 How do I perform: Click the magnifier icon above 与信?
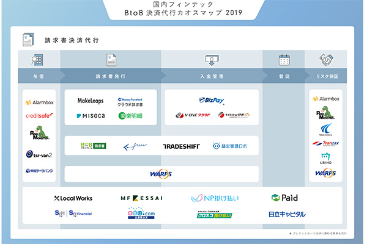pos(37,60)
